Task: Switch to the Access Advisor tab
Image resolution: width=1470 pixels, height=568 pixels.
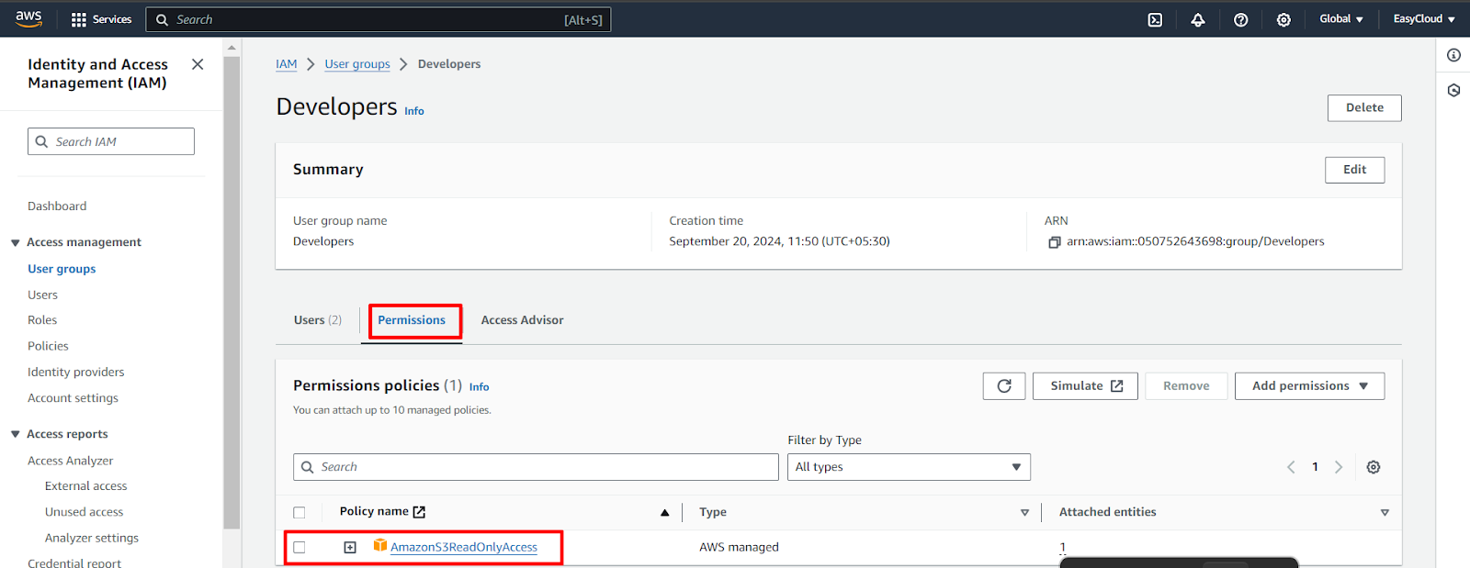Action: 522,320
